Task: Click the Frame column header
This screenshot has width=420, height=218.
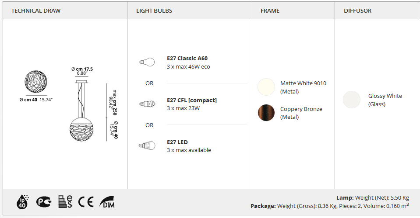Action: pos(270,10)
